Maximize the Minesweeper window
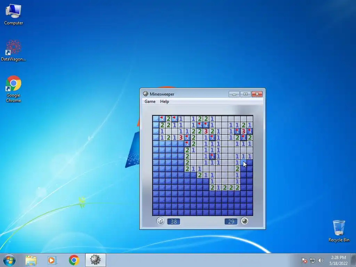Viewport: 356px width, 267px height. pyautogui.click(x=245, y=94)
